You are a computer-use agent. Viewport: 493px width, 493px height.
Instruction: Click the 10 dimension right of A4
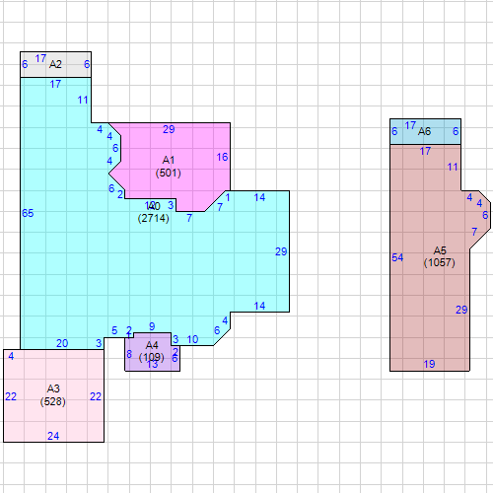pyautogui.click(x=192, y=339)
